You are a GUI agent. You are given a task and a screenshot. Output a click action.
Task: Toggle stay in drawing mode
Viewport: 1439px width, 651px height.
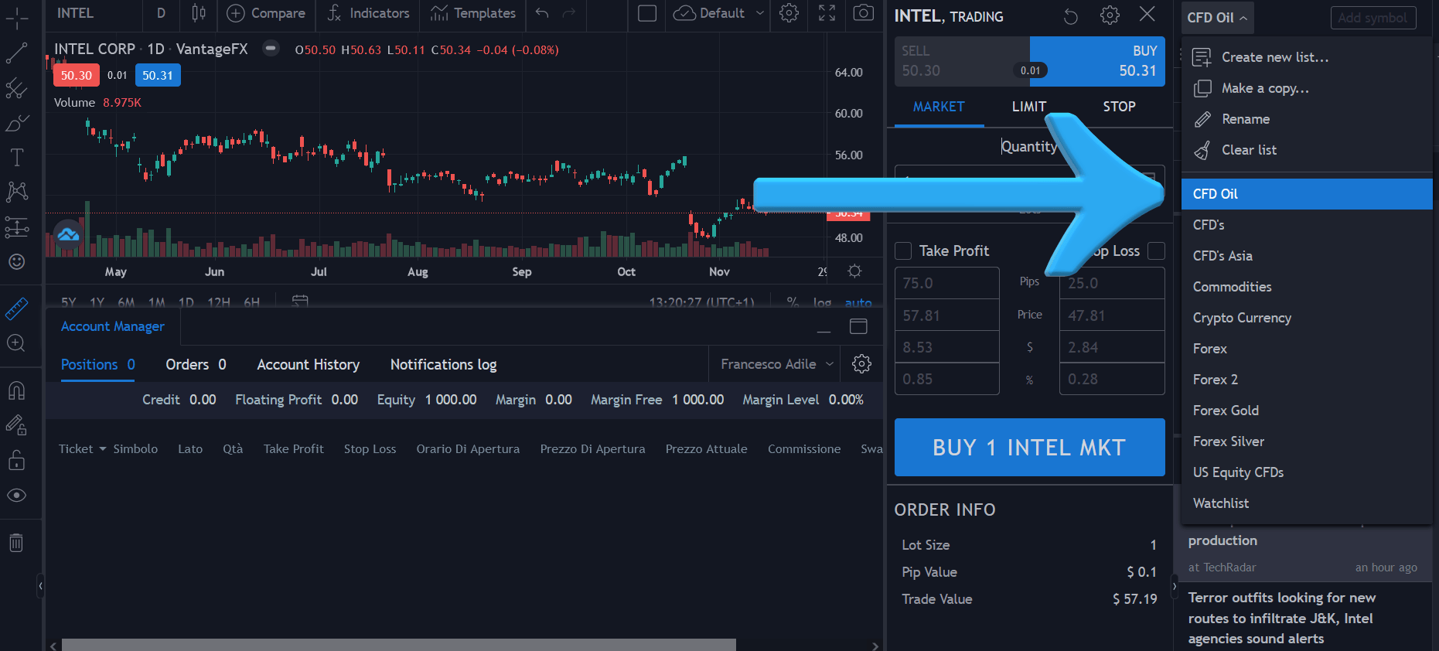pyautogui.click(x=16, y=425)
